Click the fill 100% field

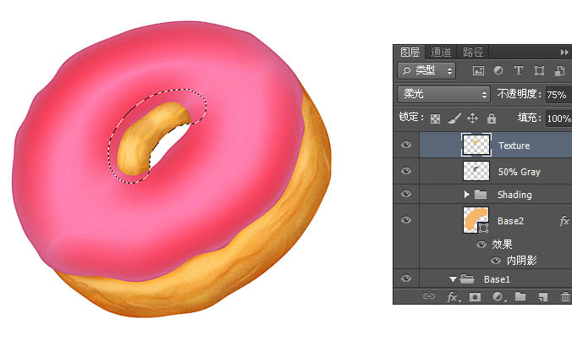tap(558, 118)
